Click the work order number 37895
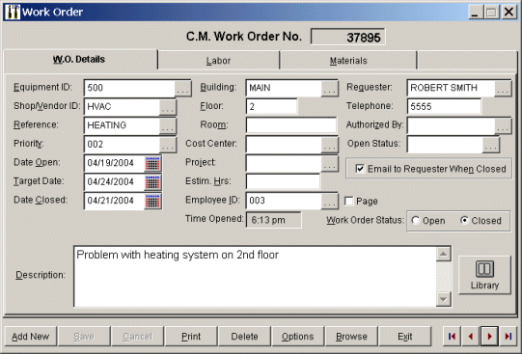The width and height of the screenshot is (522, 354). [348, 37]
